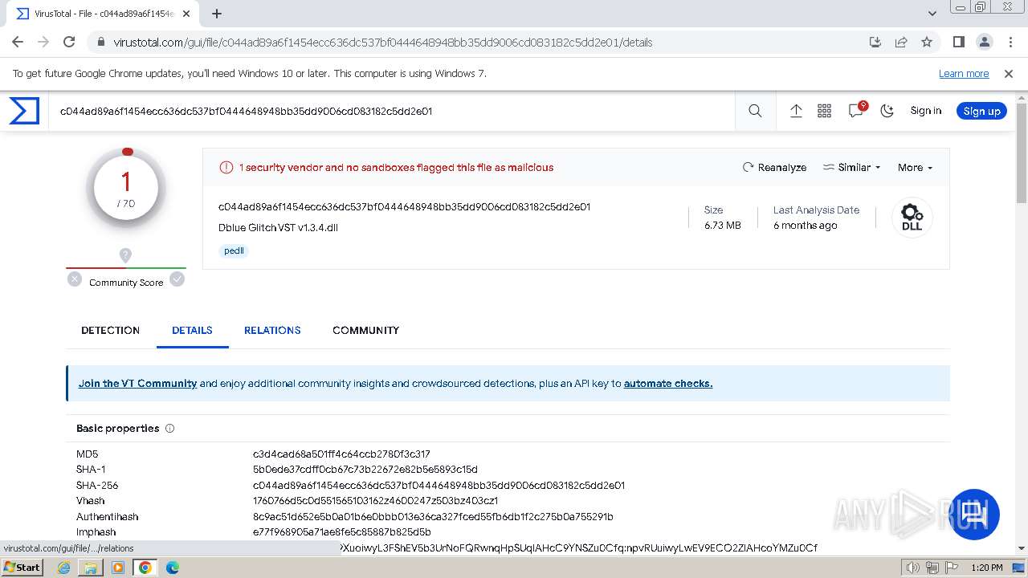Click the browser forward arrow
This screenshot has height=578, width=1028.
pyautogui.click(x=43, y=42)
